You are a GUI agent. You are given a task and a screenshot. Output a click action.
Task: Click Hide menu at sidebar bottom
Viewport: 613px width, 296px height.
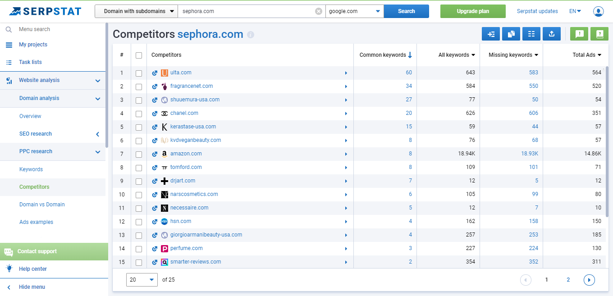32,287
